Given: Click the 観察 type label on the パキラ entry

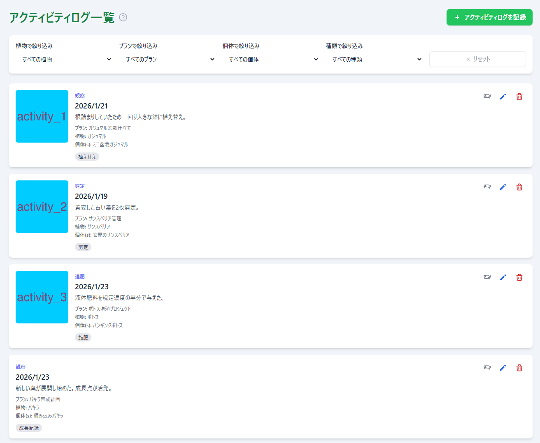Looking at the screenshot, I should 21,367.
